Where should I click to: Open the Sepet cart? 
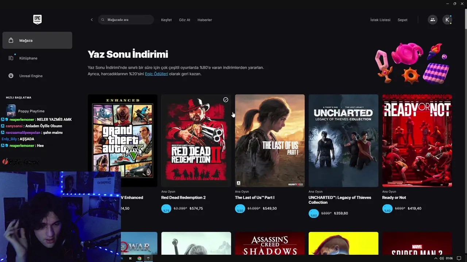pos(402,20)
